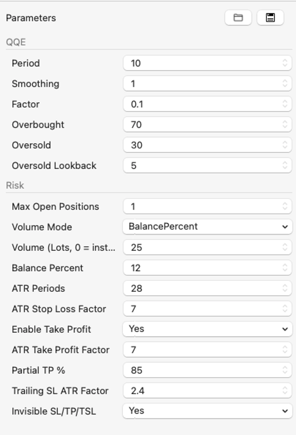This screenshot has width=296, height=435.
Task: Click the Smoothing stepper arrows
Action: (x=285, y=83)
